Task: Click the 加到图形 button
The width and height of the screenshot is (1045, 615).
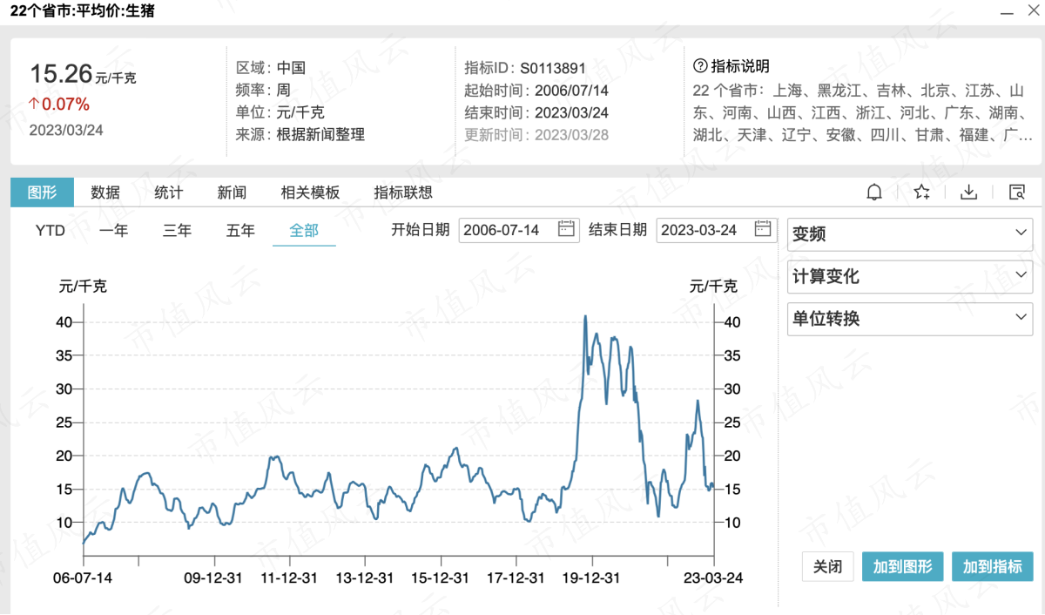Action: pyautogui.click(x=902, y=566)
